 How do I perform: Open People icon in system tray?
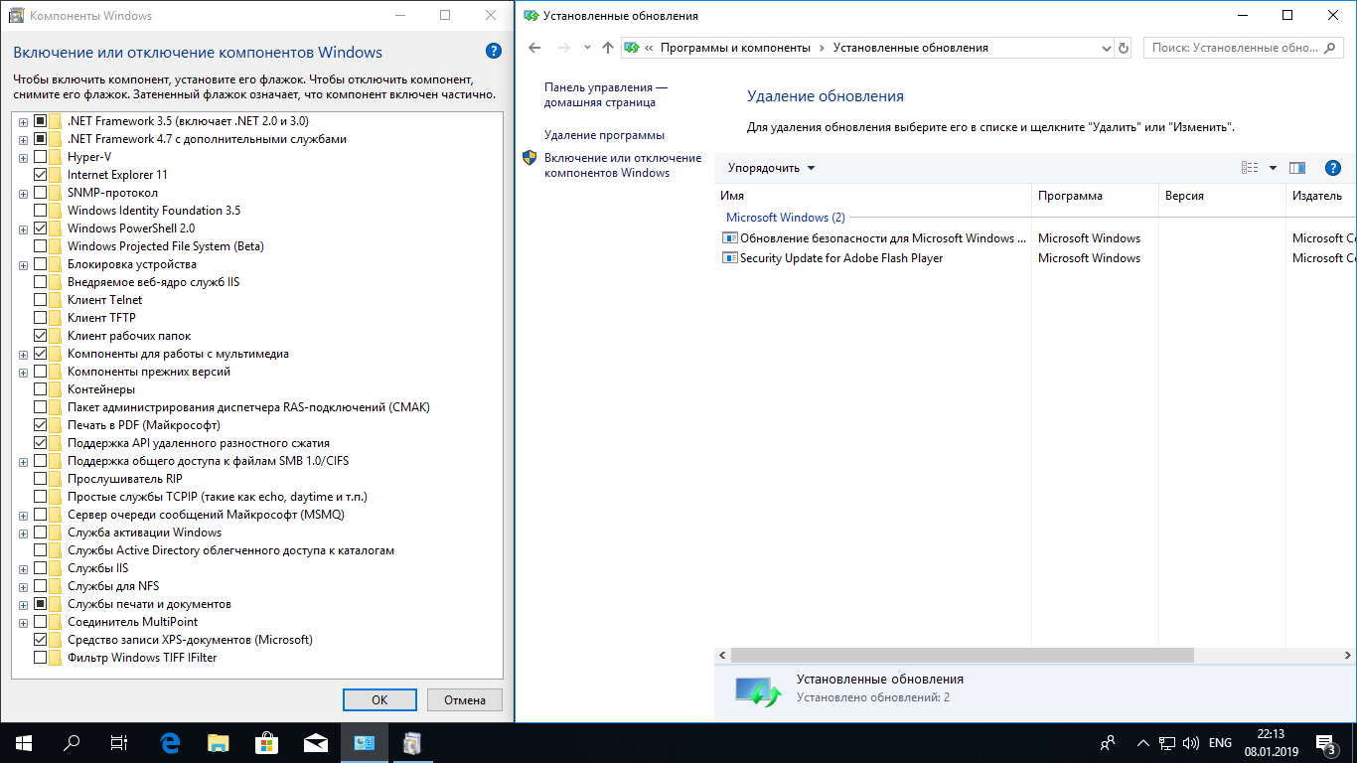pyautogui.click(x=1108, y=743)
